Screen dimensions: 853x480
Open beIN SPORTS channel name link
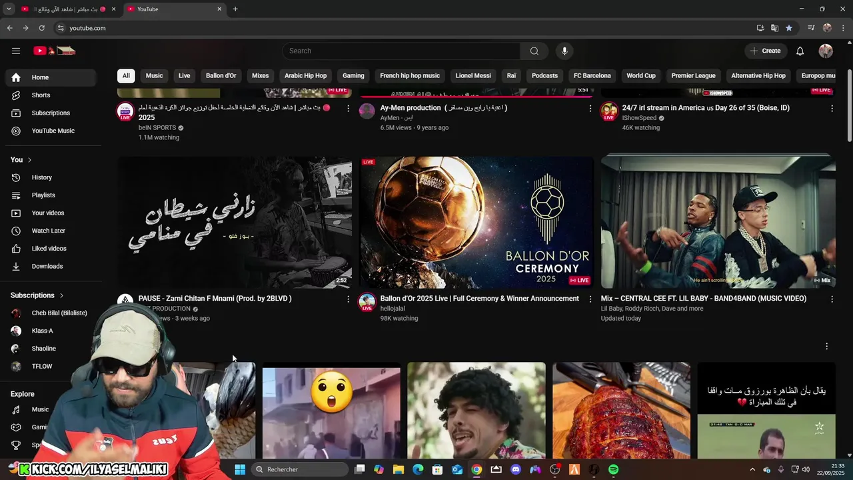point(157,127)
